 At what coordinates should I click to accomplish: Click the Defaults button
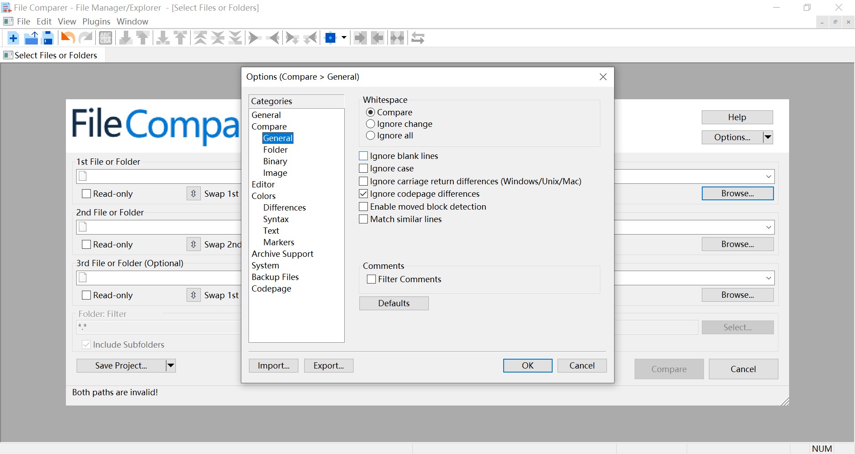394,303
